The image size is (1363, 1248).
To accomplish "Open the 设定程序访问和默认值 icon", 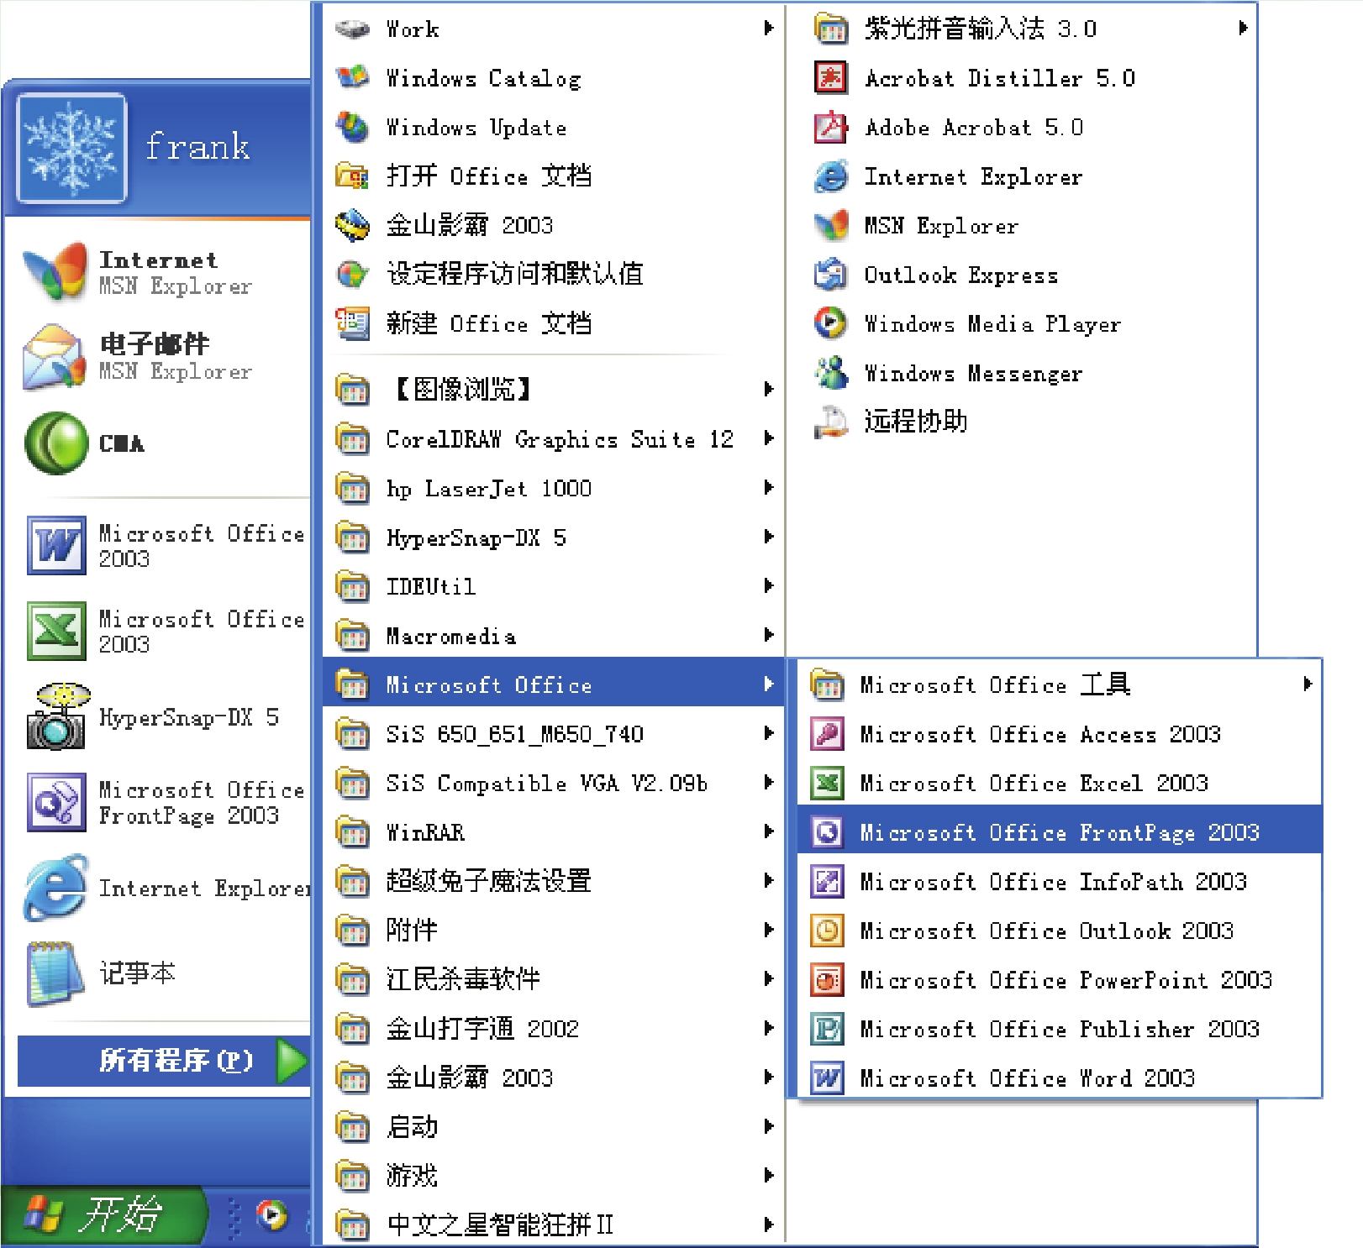I will tap(352, 274).
